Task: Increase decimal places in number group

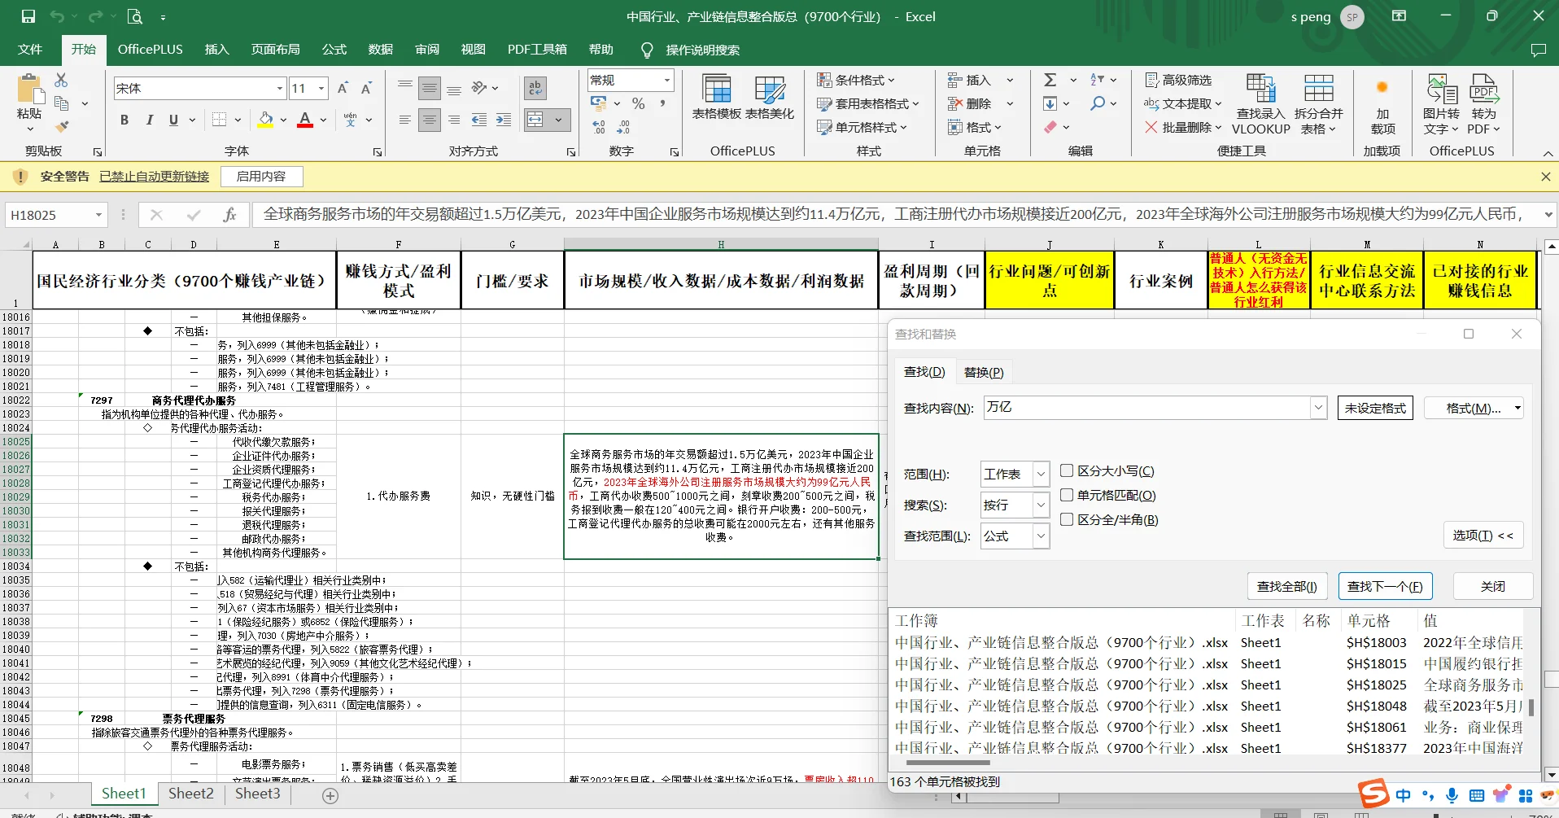Action: click(600, 127)
